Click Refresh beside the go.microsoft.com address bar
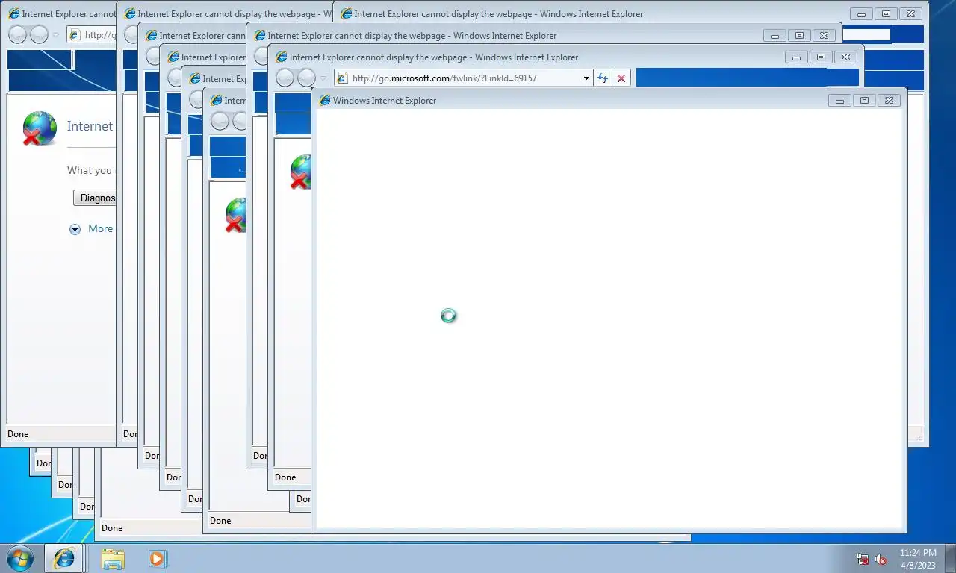The height and width of the screenshot is (573, 956). click(603, 78)
